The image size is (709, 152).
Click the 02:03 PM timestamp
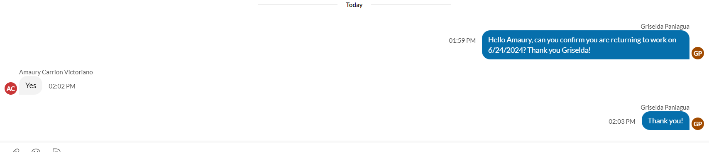622,122
